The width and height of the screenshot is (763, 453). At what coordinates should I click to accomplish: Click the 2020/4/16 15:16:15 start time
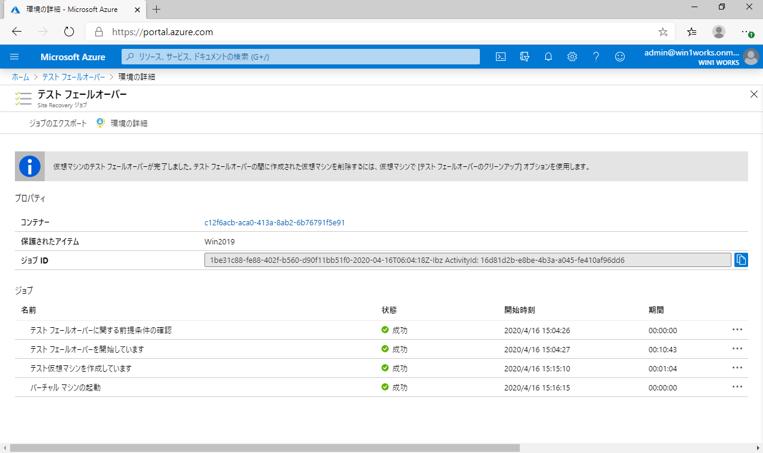537,388
